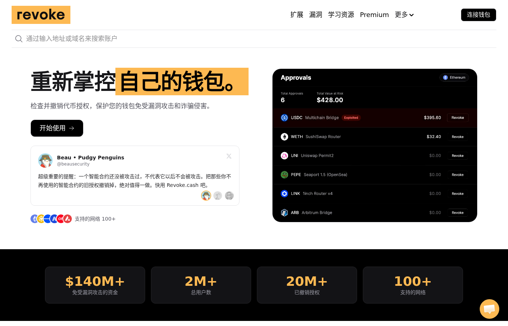Click Beau • Pudgy Penguins name
Screen dimensions: 508x326
point(90,158)
